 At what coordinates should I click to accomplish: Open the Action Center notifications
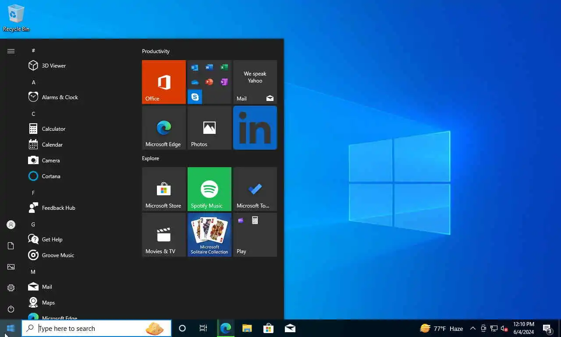pos(547,328)
